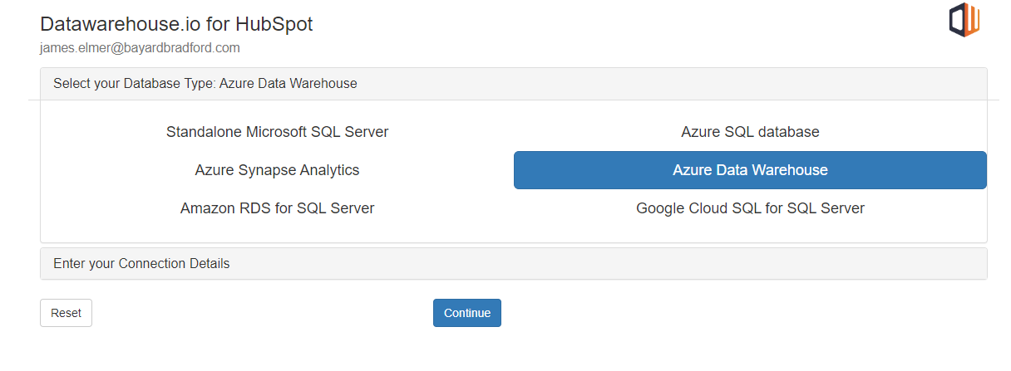Click the james.elmer@bayardbradford.com email text

140,48
